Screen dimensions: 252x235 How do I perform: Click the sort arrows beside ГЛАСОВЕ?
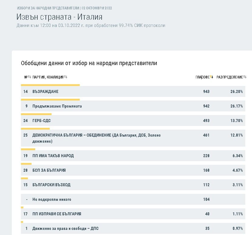[x=212, y=77]
